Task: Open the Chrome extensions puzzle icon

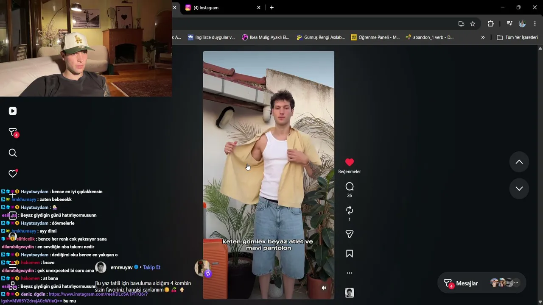Action: coord(491,24)
